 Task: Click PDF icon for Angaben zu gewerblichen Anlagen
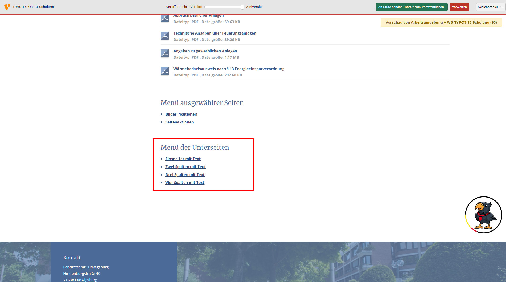(165, 54)
